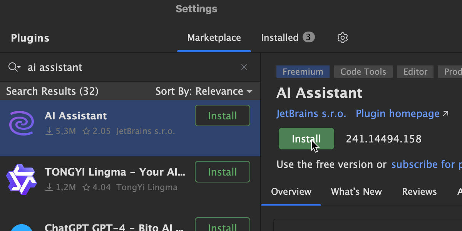Switch to the Marketplace tab
This screenshot has width=462, height=231.
[214, 38]
